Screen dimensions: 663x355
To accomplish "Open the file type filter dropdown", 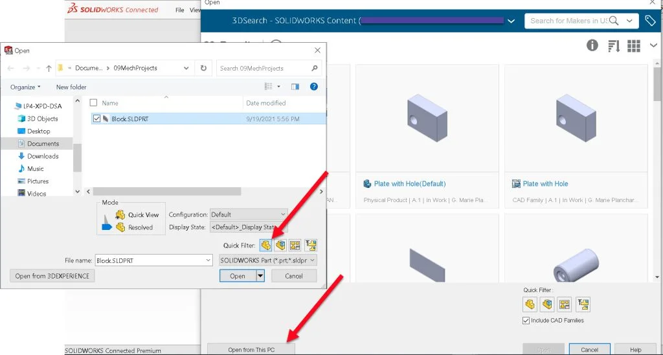I will coord(313,260).
